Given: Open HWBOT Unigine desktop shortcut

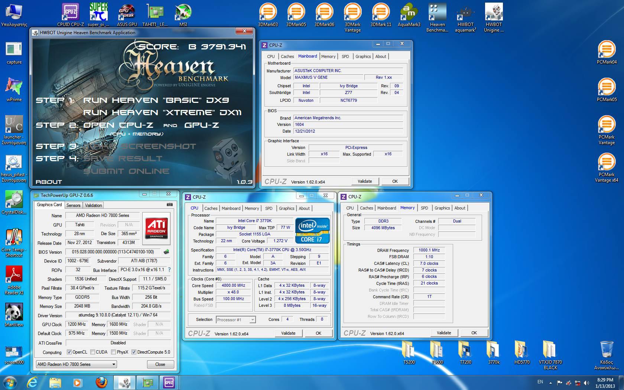Looking at the screenshot, I should coord(494,17).
